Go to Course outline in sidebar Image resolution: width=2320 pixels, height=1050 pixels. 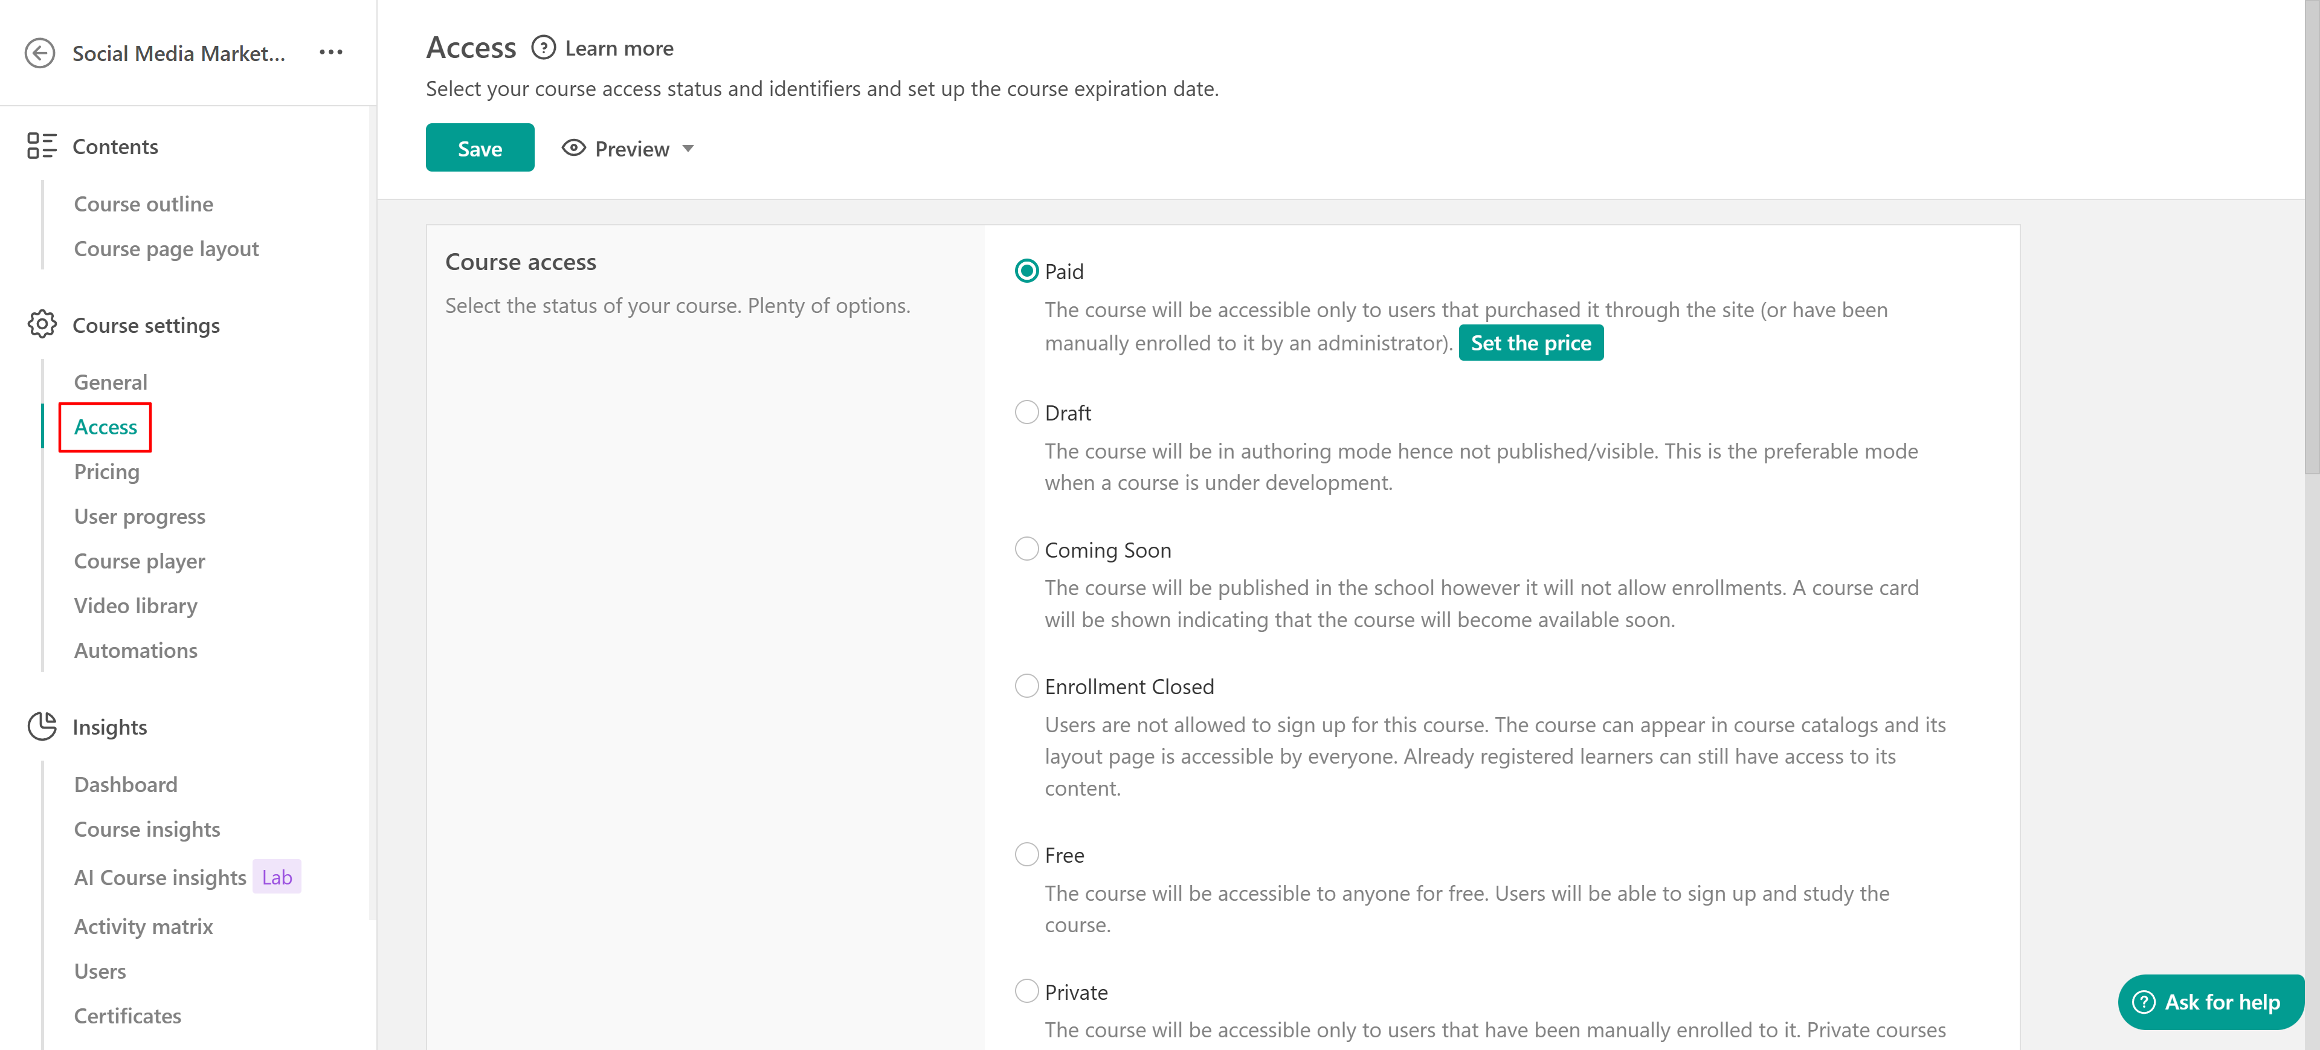143,204
